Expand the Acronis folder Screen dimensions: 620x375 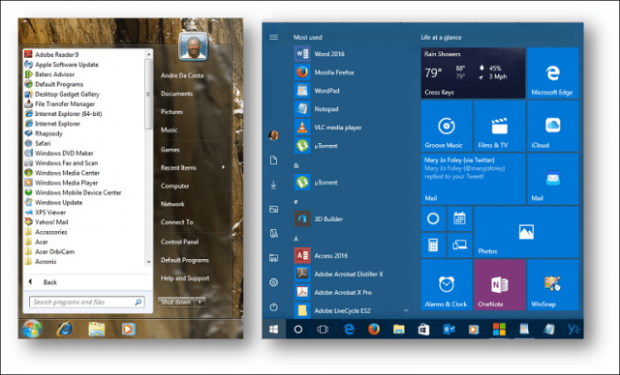[x=41, y=261]
